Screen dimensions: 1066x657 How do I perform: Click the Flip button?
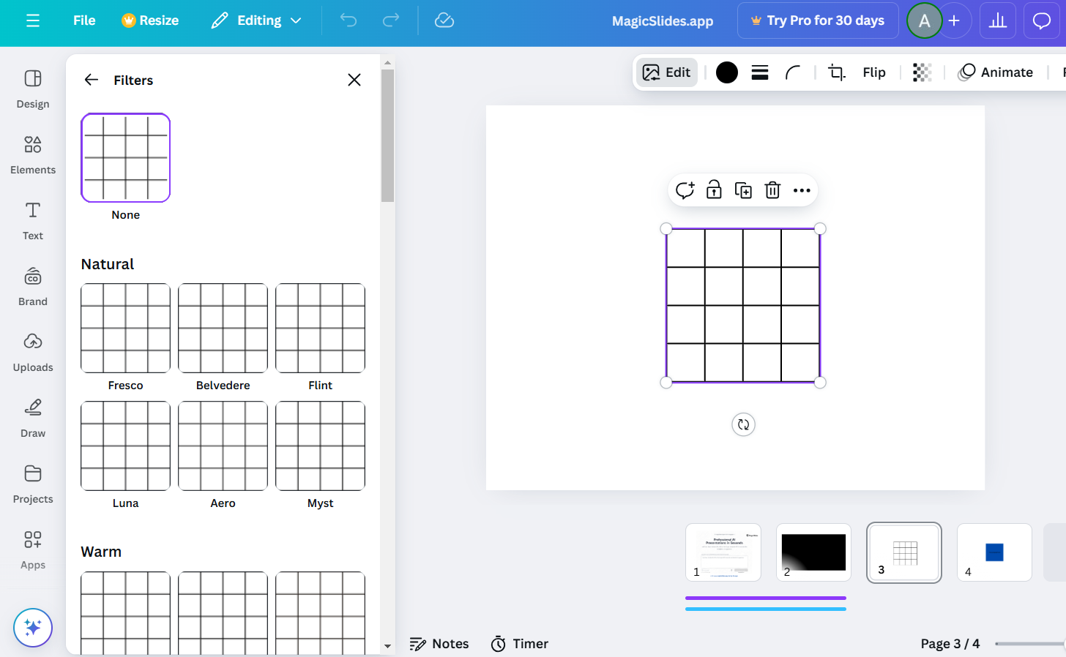[874, 72]
